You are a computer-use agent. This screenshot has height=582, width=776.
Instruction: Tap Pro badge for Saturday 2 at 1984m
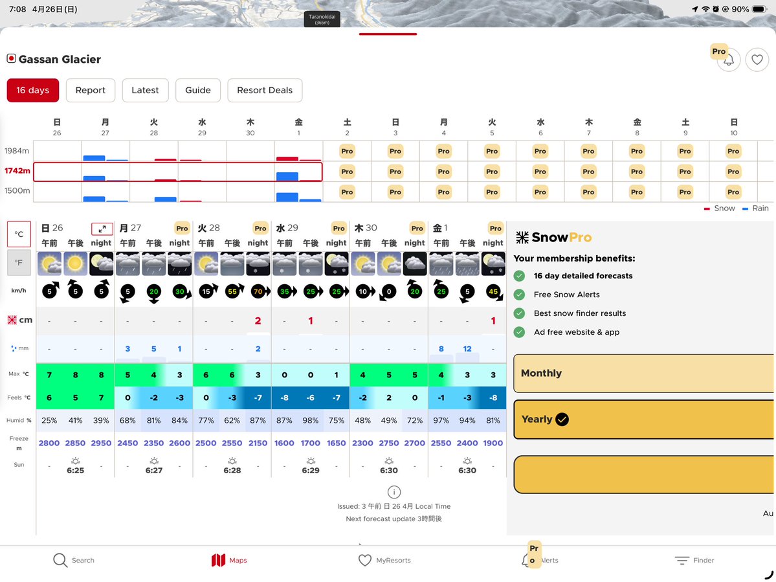(347, 151)
